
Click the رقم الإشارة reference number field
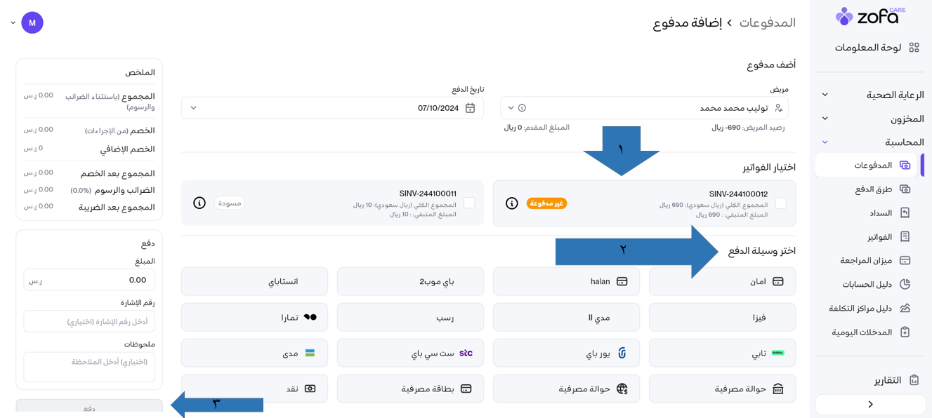89,321
